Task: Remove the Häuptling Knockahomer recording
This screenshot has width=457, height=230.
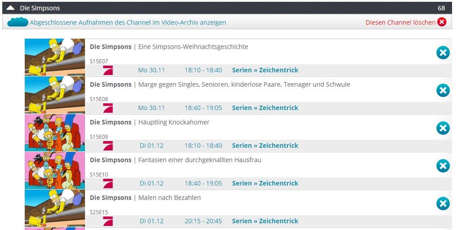Action: (x=443, y=128)
